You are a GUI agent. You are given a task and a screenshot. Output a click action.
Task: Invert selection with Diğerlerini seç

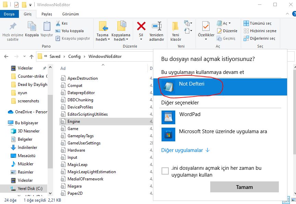(259, 38)
